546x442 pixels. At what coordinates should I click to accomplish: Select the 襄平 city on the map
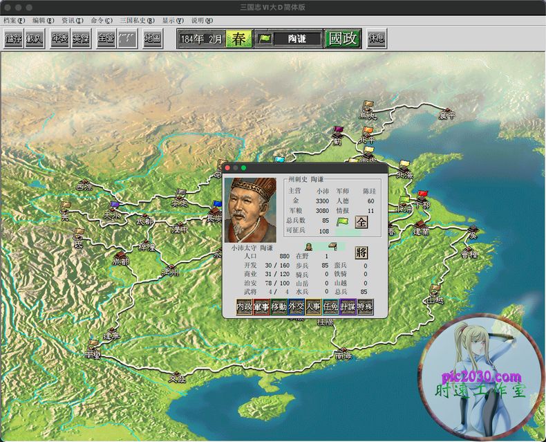point(447,113)
